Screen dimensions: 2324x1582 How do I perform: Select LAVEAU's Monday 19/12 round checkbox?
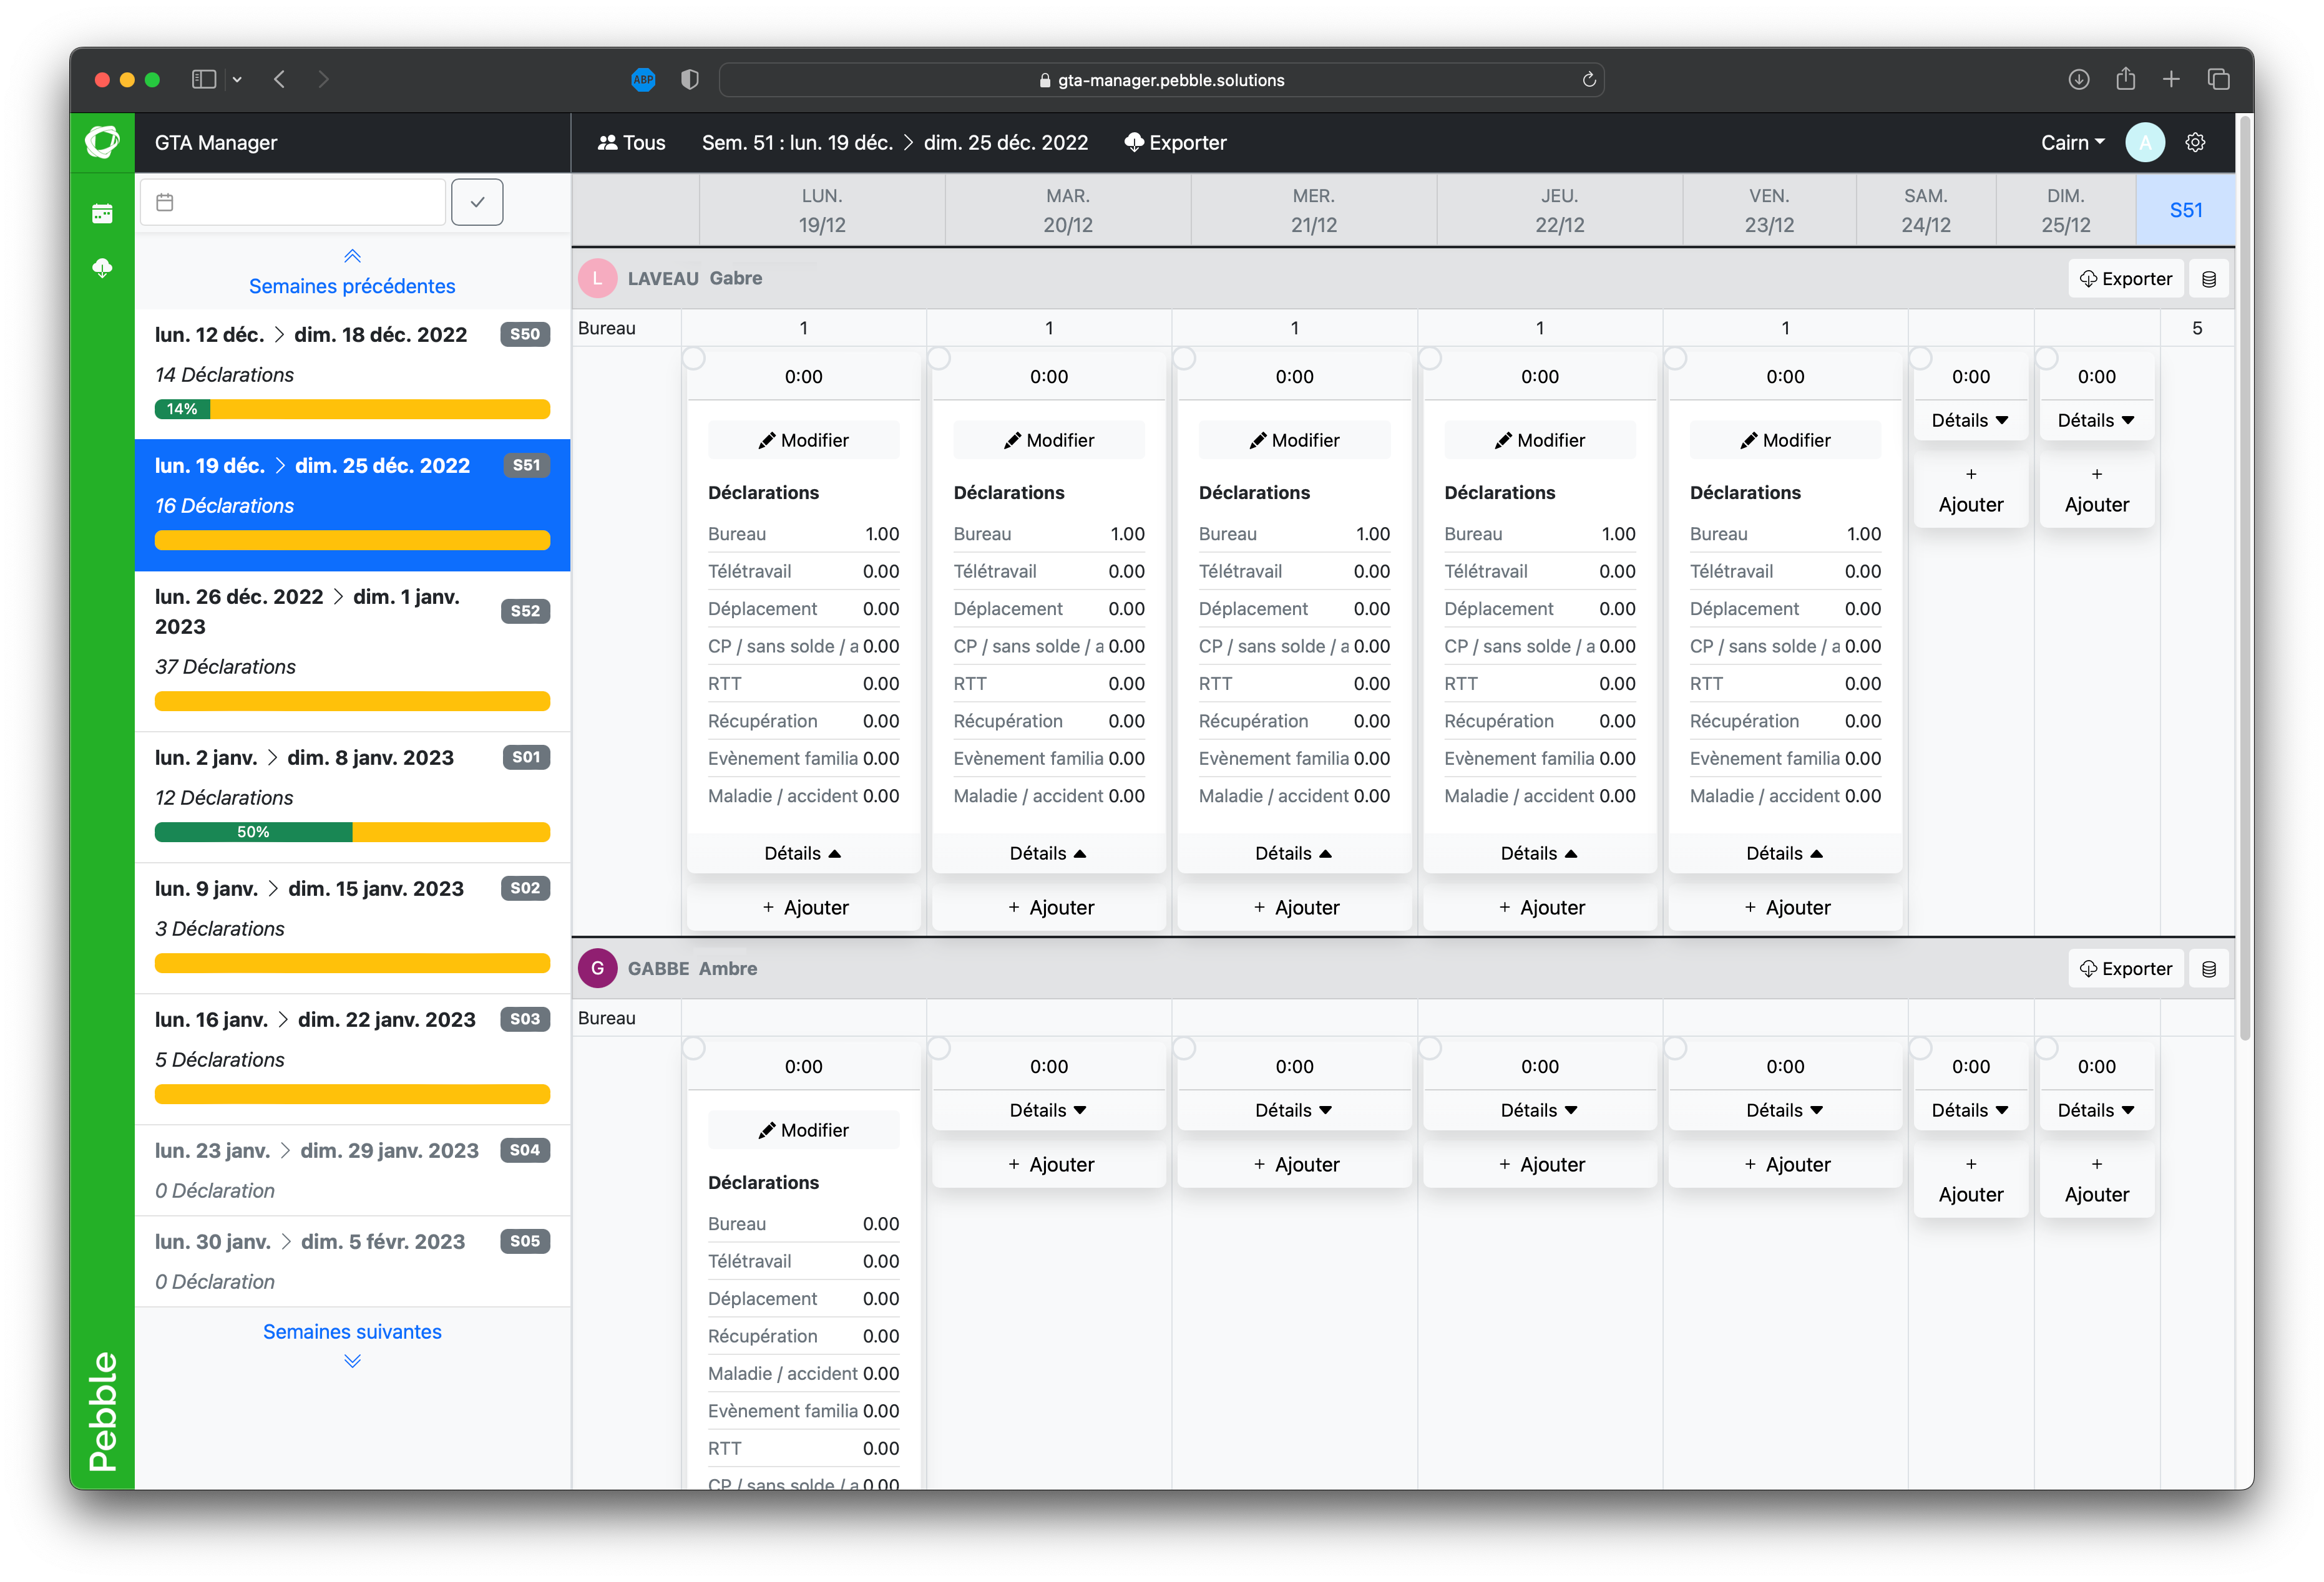pos(694,358)
